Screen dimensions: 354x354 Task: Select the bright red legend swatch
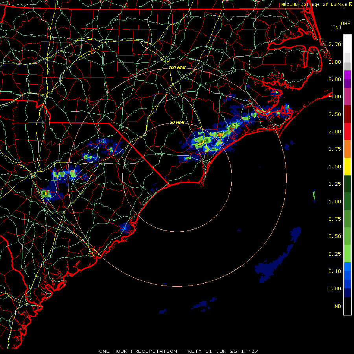point(347,131)
